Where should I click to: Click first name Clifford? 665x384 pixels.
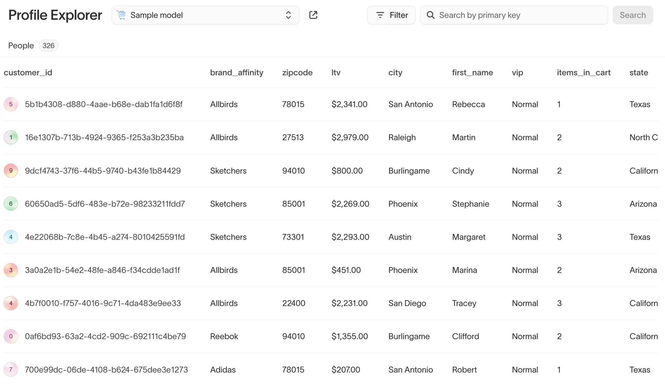[x=465, y=337]
